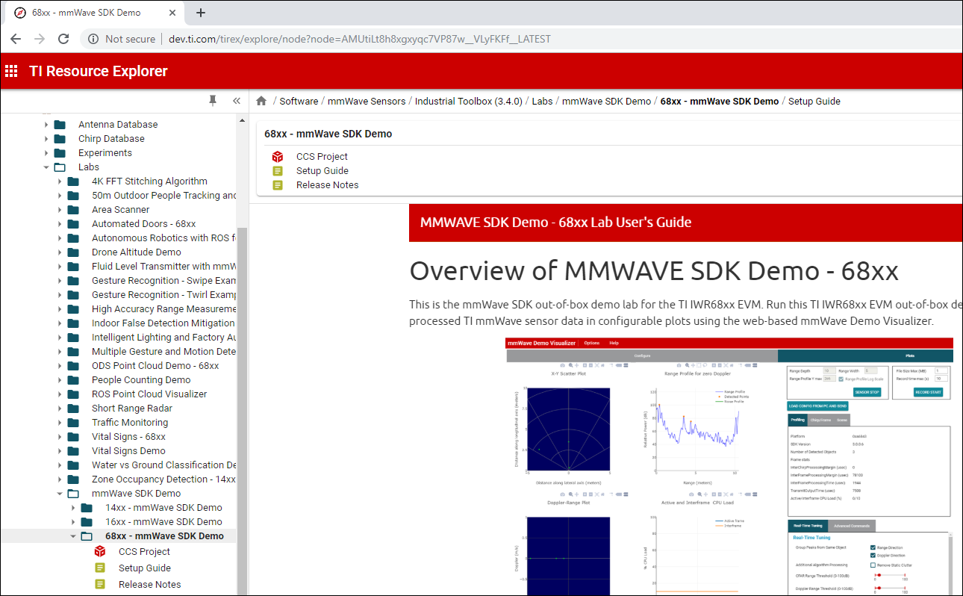Image resolution: width=963 pixels, height=596 pixels.
Task: Click the open folder icon beside 68xx - mmWave SDK Demo
Action: point(87,536)
